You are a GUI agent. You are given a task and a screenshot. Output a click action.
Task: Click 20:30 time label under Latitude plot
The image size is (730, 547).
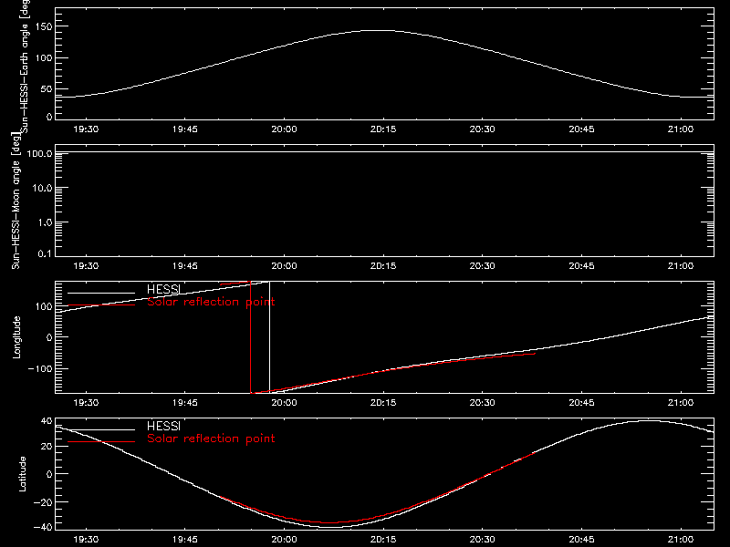[x=483, y=540]
